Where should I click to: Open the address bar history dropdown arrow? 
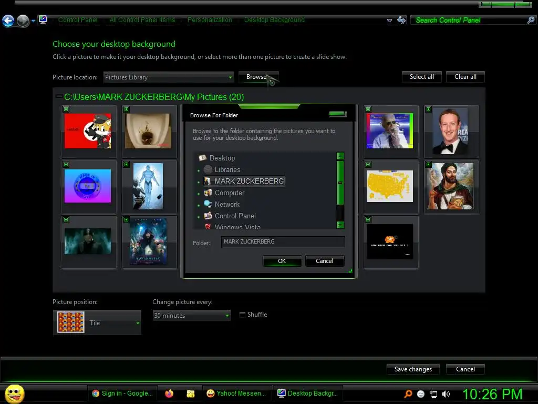[x=389, y=21]
